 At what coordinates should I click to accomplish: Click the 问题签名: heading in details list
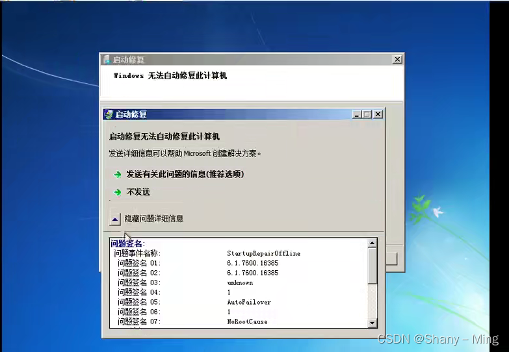click(127, 244)
